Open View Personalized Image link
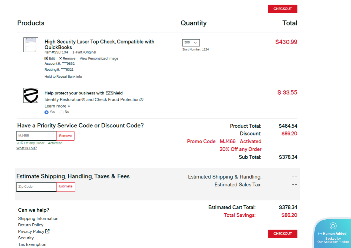The image size is (351, 248). [x=99, y=58]
